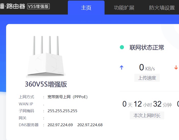Viewport: 179px width, 140px height.
Task: Click the V5S增强版 model badge
Action: 38,6
